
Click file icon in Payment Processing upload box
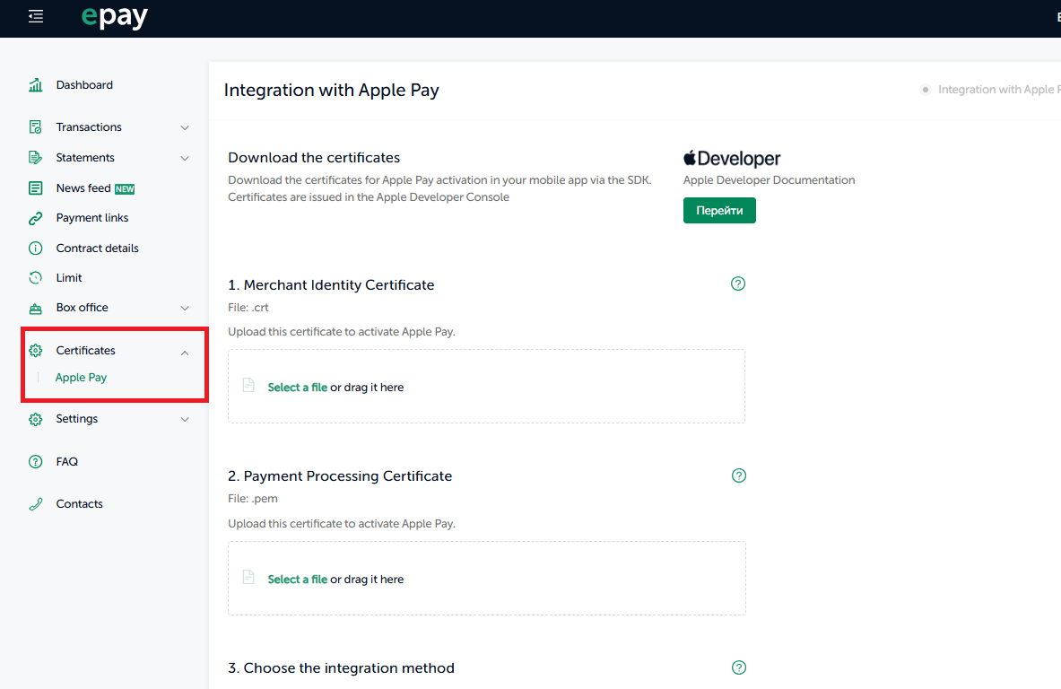point(248,578)
